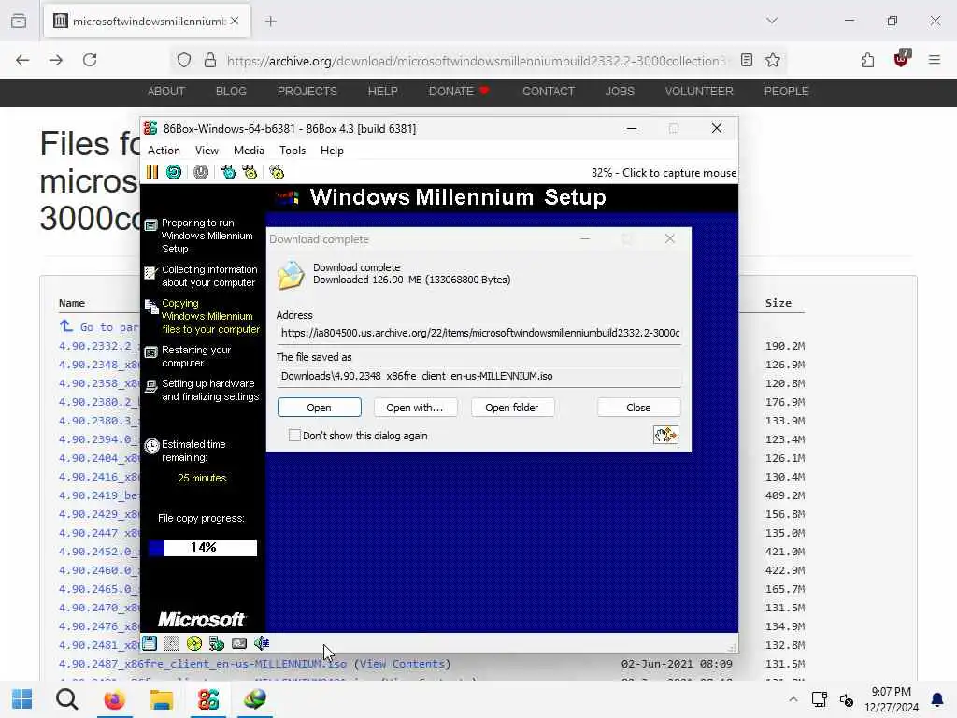The width and height of the screenshot is (957, 718).
Task: Open Windows Start menu on taskbar
Action: pos(22,699)
